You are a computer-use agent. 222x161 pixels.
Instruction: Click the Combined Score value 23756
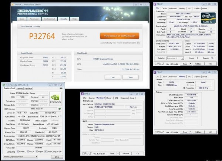[45, 65]
